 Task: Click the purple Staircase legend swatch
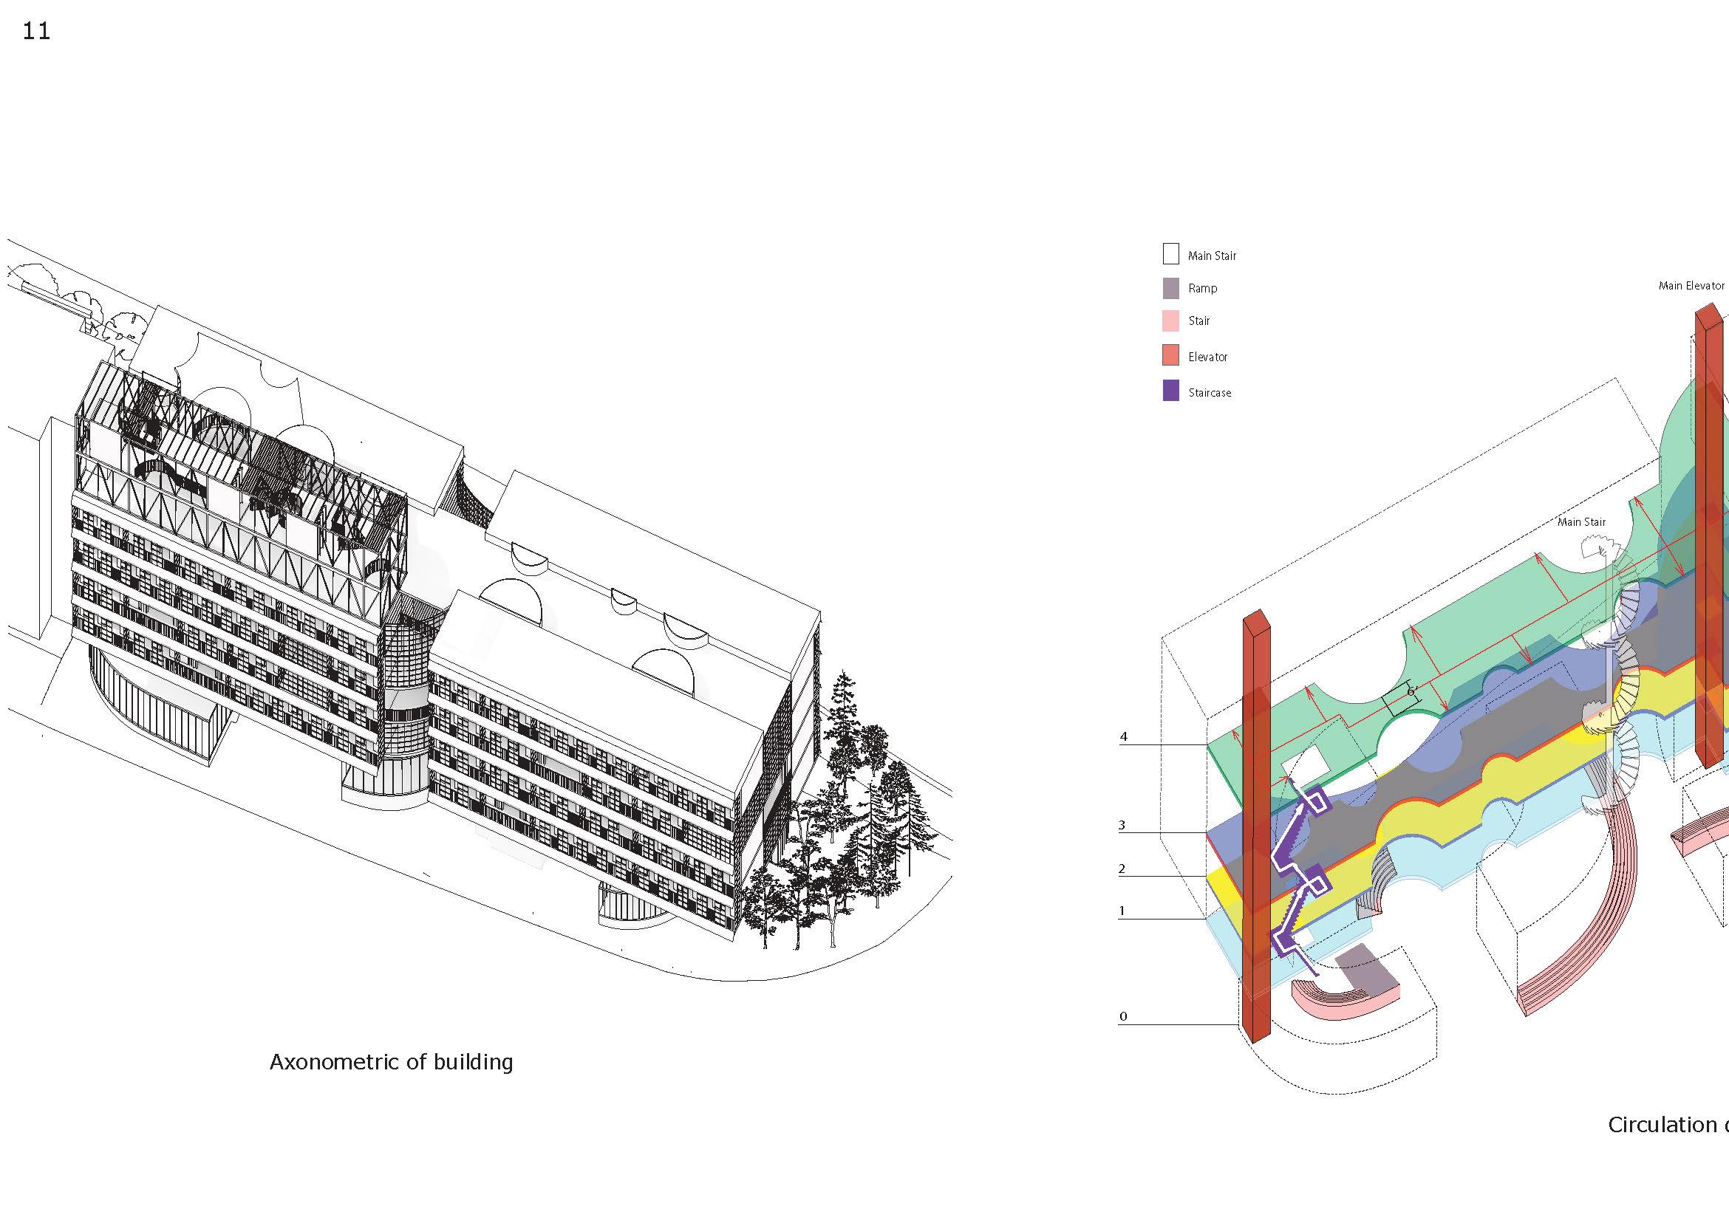pyautogui.click(x=1171, y=391)
